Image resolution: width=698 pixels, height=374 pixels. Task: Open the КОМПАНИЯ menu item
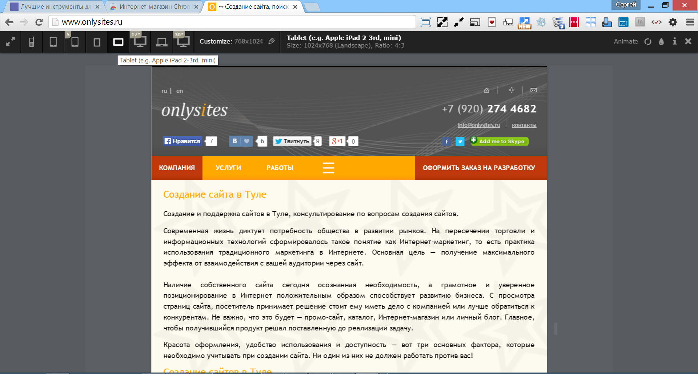click(177, 168)
